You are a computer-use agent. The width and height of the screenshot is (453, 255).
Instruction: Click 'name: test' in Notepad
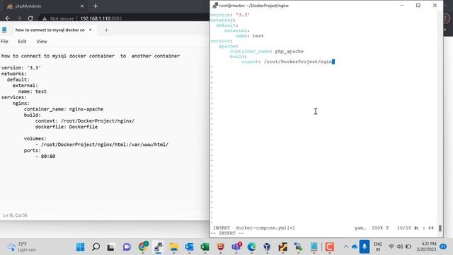[x=33, y=91]
